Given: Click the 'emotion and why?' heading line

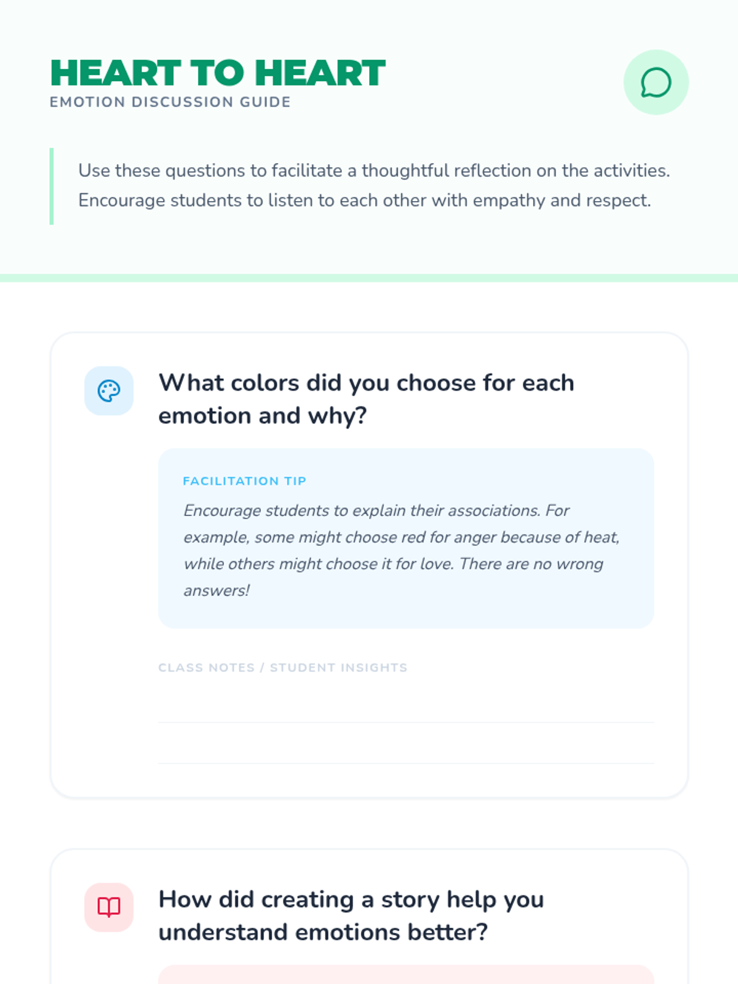Looking at the screenshot, I should click(263, 416).
